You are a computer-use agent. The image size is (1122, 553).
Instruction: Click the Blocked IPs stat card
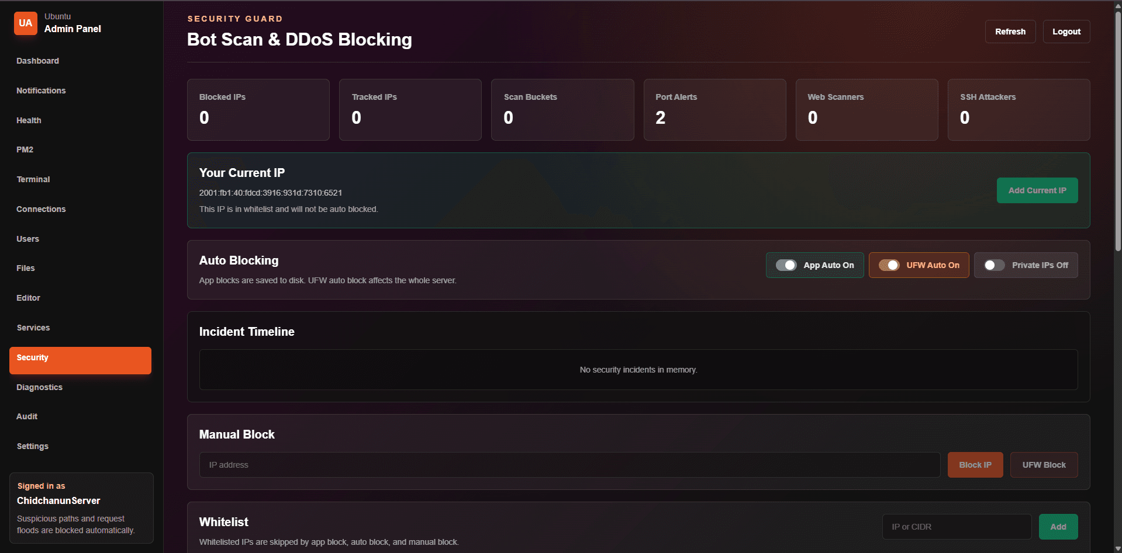click(x=258, y=110)
